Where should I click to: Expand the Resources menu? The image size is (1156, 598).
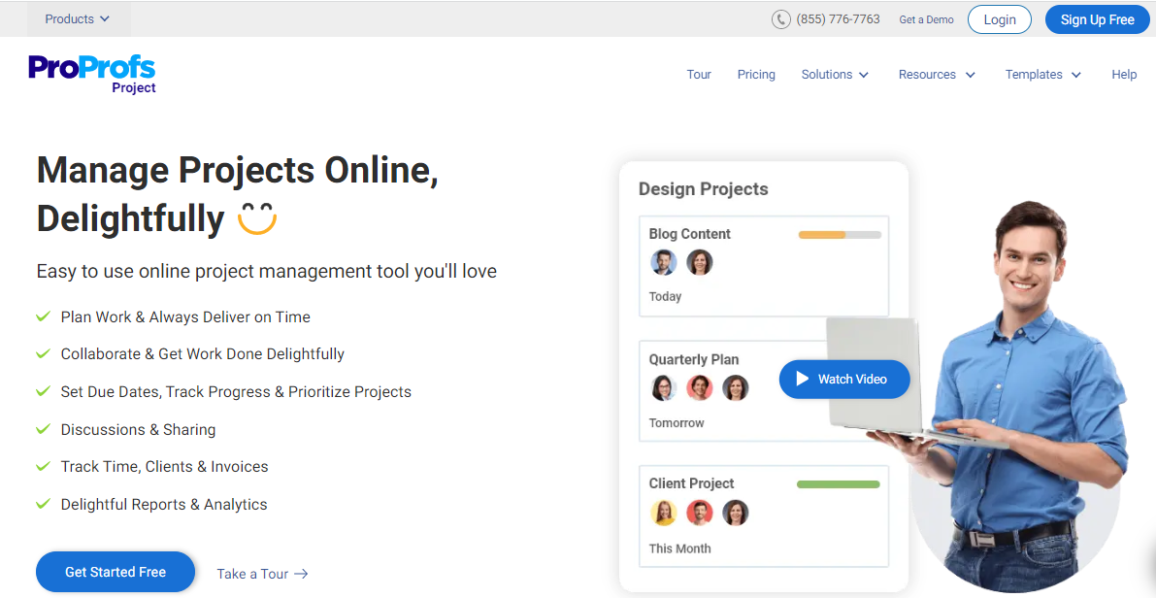point(937,75)
